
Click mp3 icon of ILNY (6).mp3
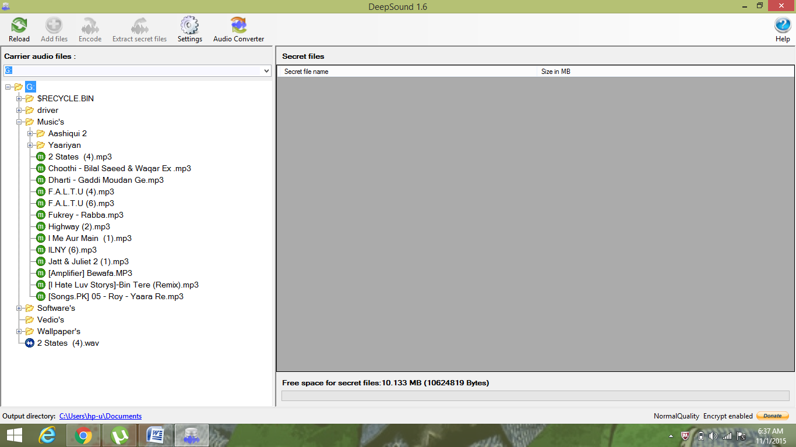click(x=41, y=250)
